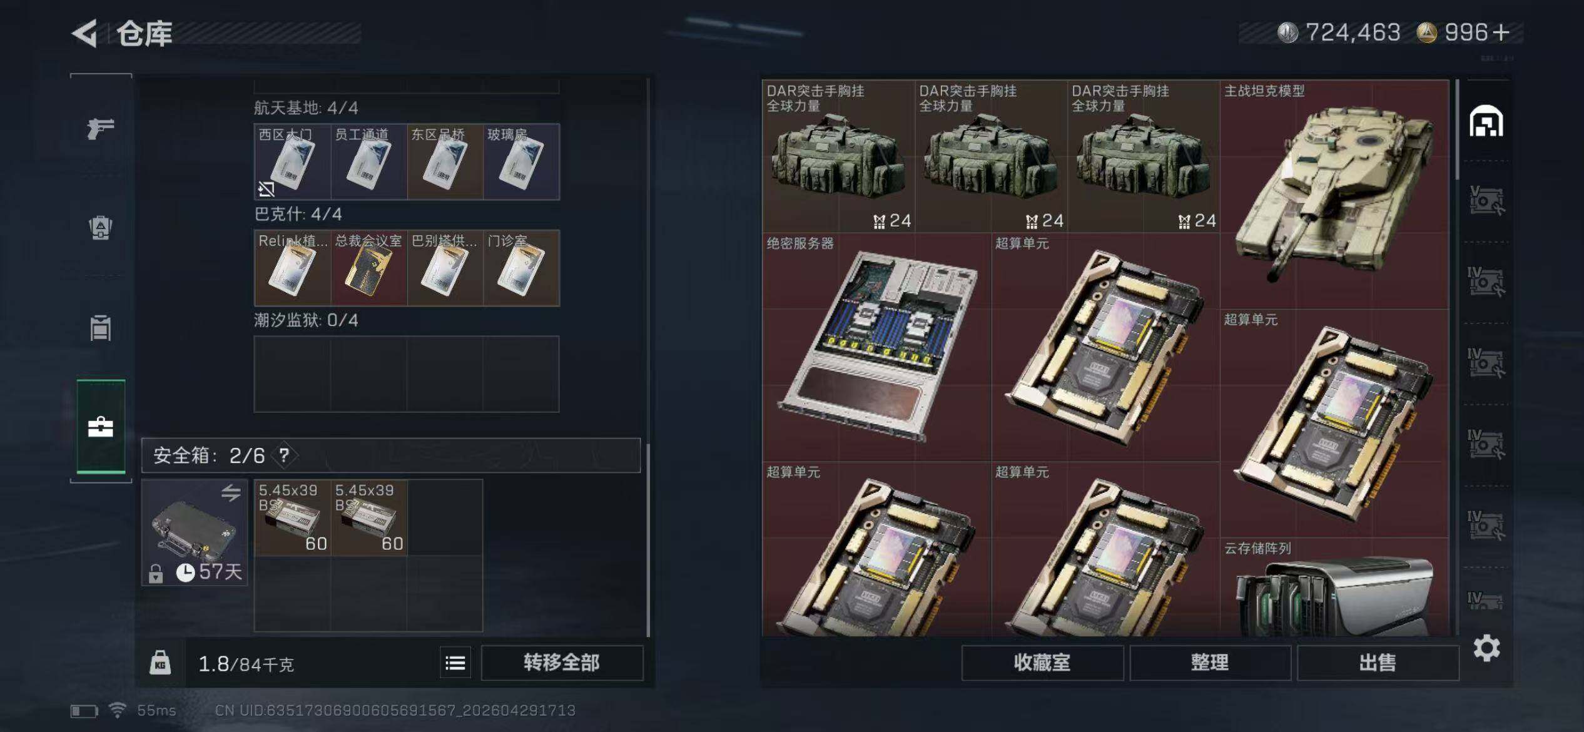
Task: Open the main warehouse home icon
Action: click(x=1486, y=121)
